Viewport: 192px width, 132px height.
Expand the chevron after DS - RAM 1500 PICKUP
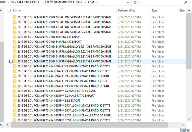pos(42,2)
